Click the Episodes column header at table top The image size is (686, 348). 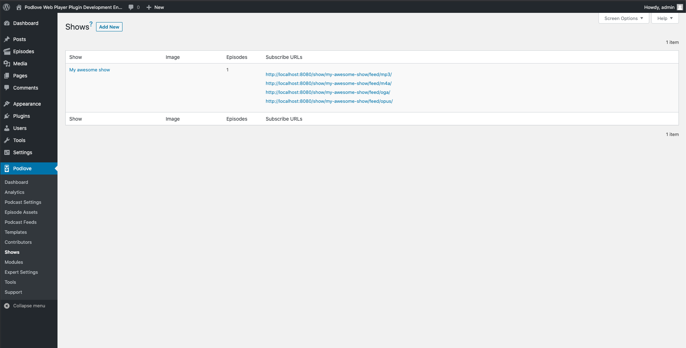pyautogui.click(x=237, y=57)
